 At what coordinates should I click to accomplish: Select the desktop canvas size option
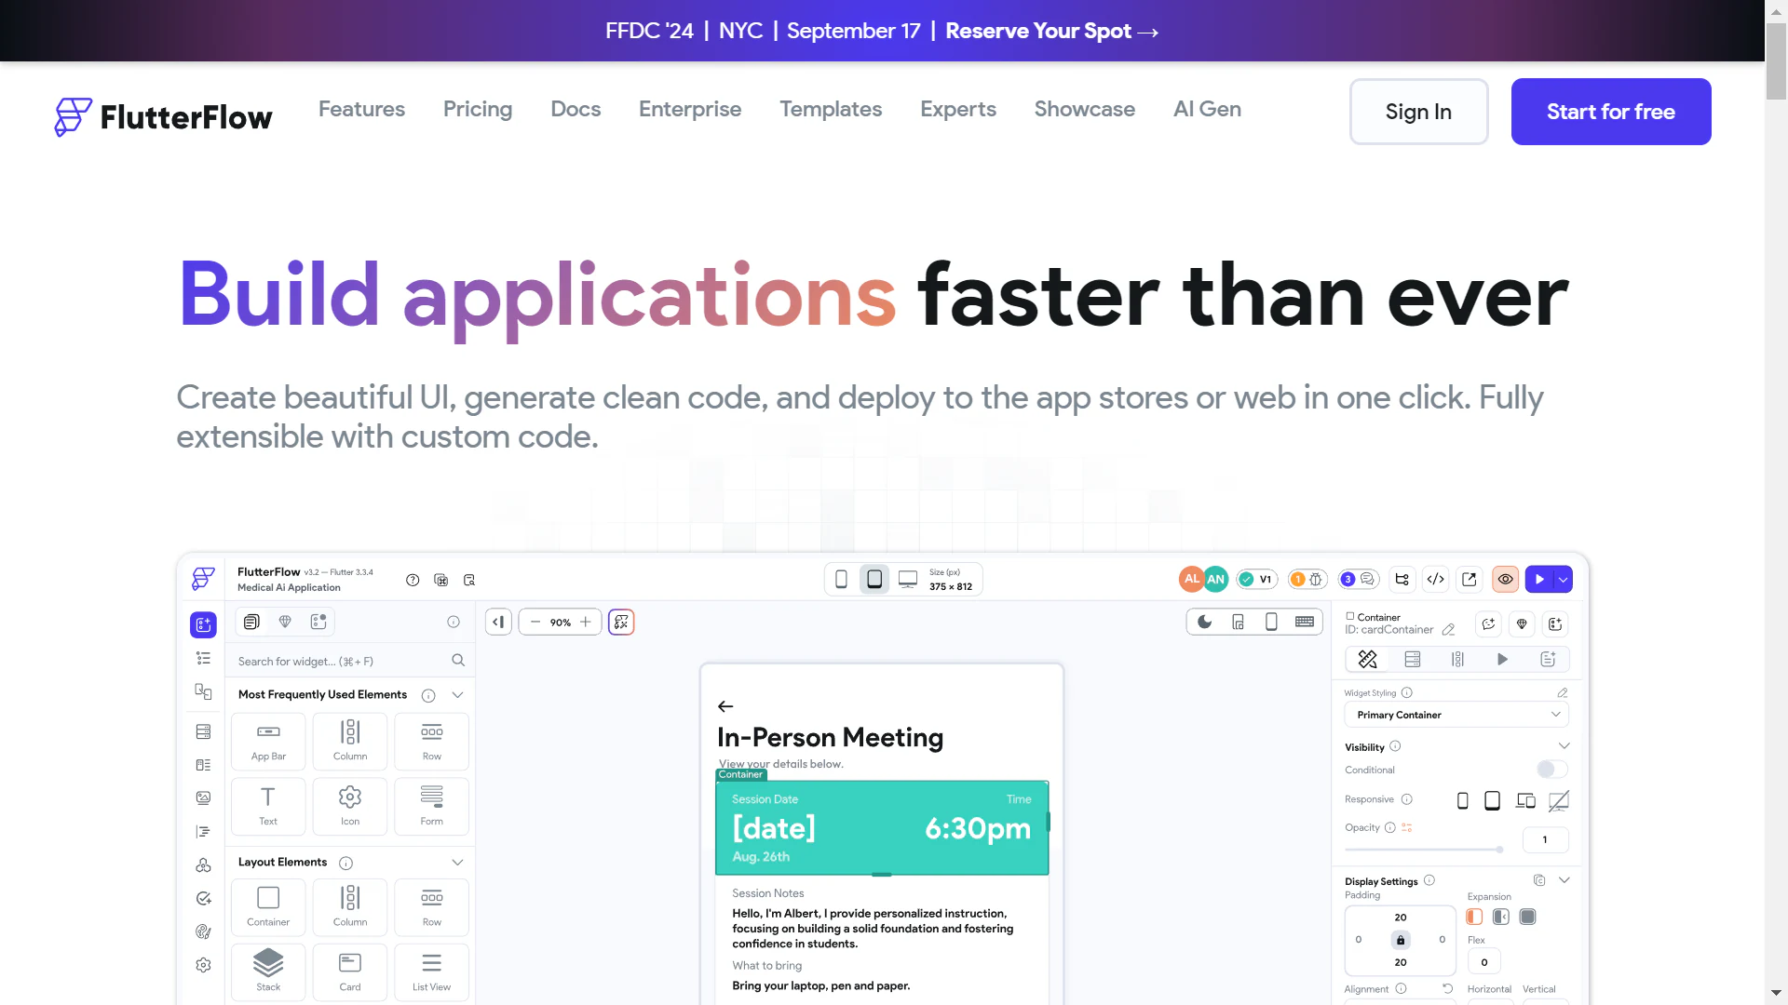(x=908, y=579)
